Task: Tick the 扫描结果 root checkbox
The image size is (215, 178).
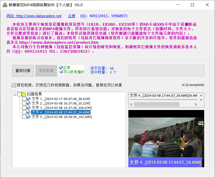Action: [20, 94]
